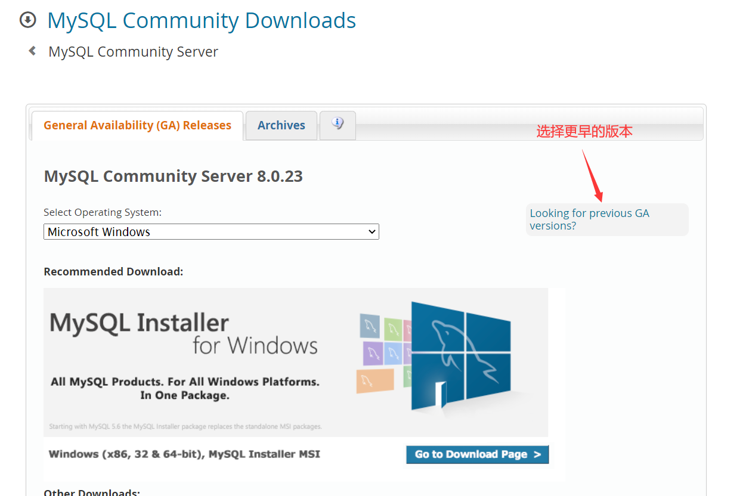Click the MySQL Community Server breadcrumb link
746x496 pixels.
[133, 52]
